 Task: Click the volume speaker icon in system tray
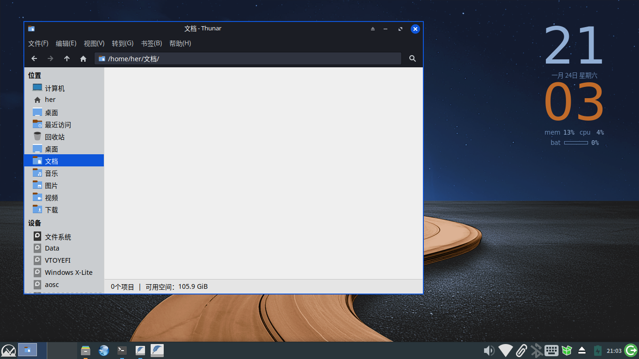489,350
